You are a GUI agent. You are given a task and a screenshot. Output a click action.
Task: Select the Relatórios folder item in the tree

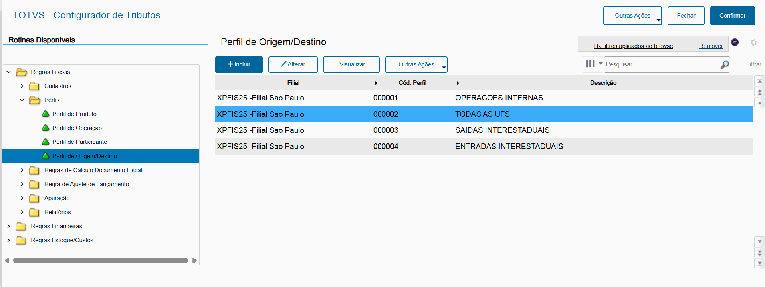(x=57, y=212)
